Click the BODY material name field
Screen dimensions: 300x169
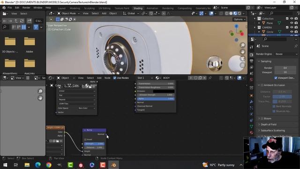pos(175,78)
